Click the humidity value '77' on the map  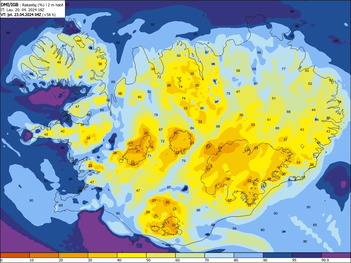(284, 69)
